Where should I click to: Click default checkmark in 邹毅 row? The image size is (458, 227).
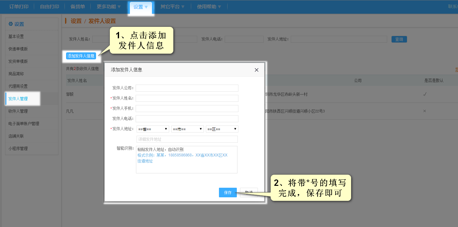click(425, 95)
